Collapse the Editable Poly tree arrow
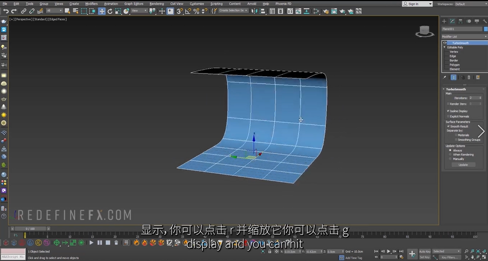Image resolution: width=488 pixels, height=261 pixels. [445, 47]
